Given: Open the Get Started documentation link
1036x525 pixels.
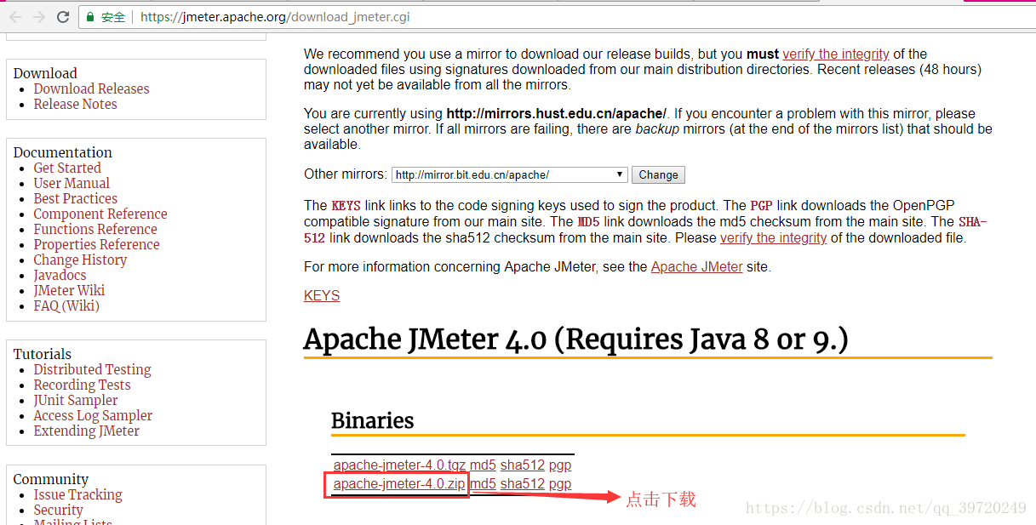Looking at the screenshot, I should click(x=67, y=168).
